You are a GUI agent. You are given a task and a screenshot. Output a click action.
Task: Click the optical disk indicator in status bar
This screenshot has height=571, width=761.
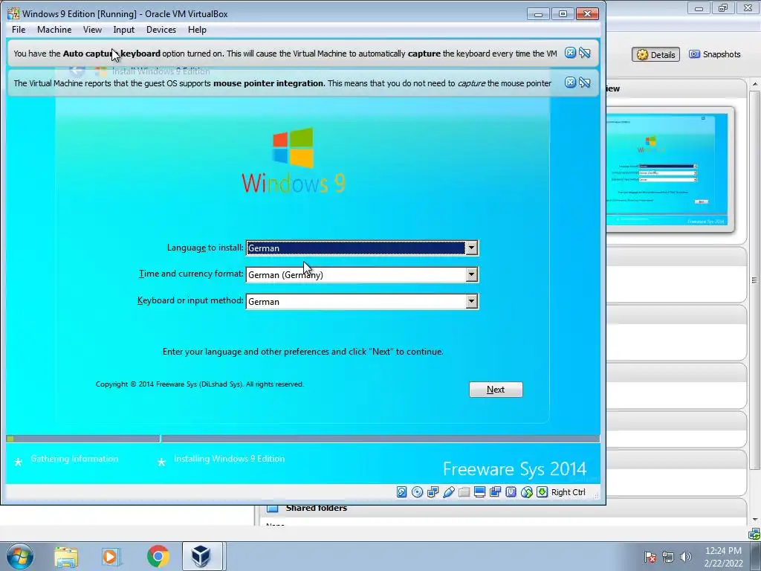[x=417, y=492]
